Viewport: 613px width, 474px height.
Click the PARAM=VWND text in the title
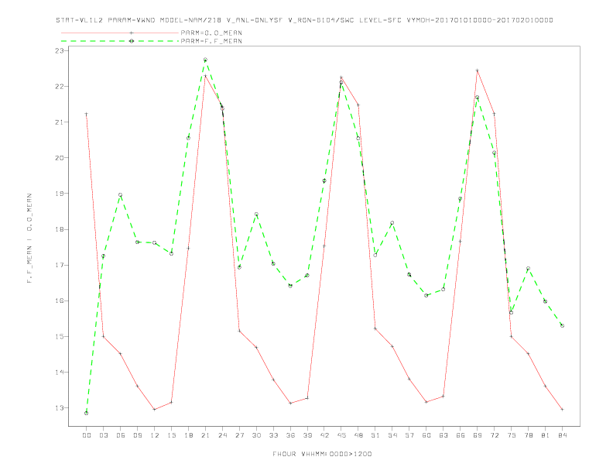tap(132, 20)
